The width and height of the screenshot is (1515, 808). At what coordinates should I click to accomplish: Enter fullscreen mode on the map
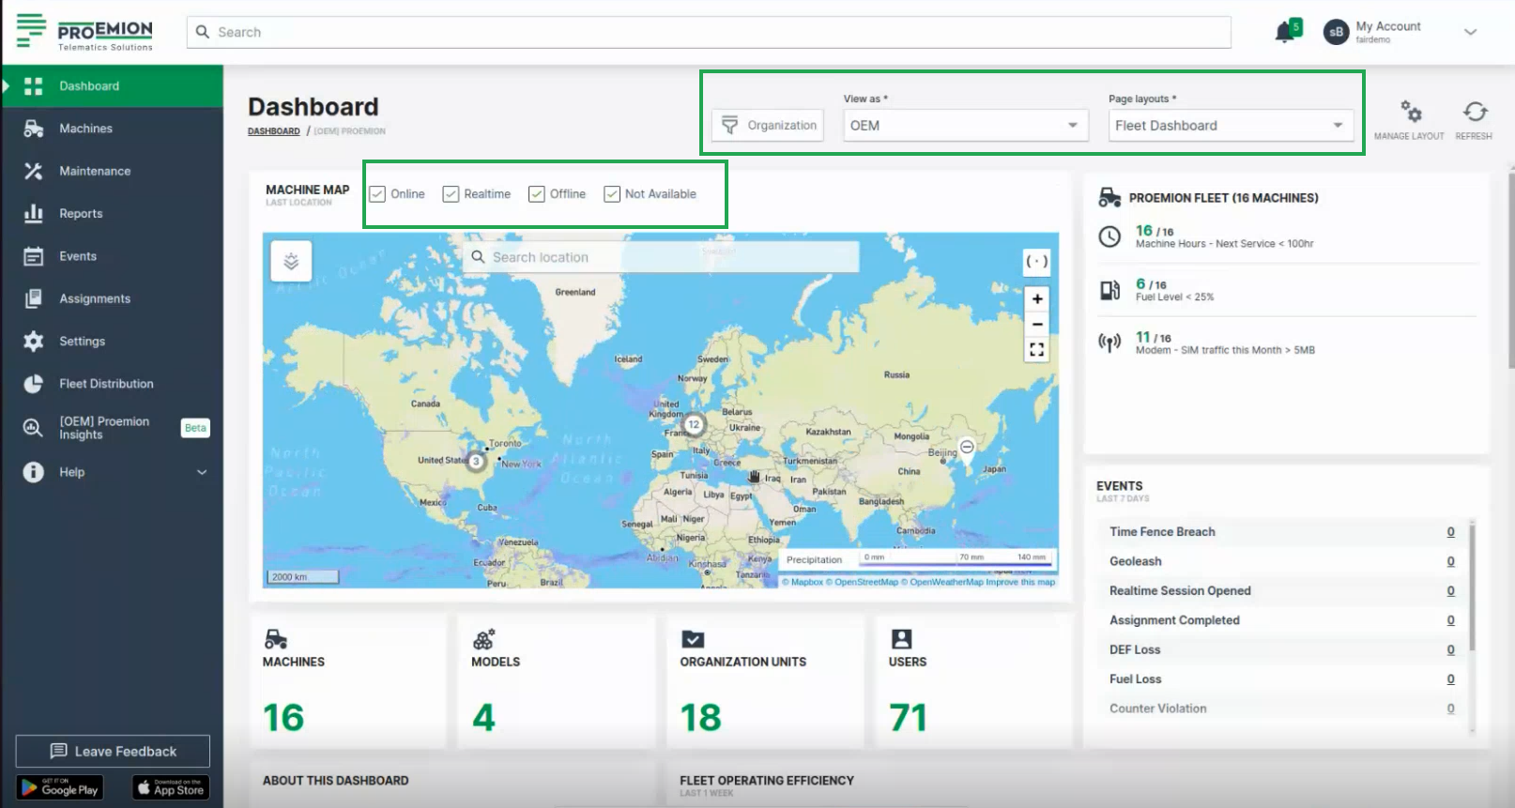[1036, 350]
